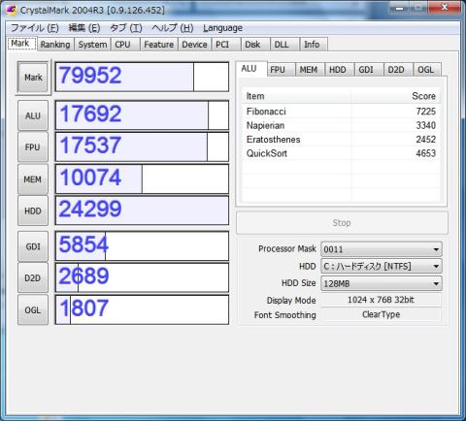Open the HDD drive dropdown
The image size is (466, 421).
[382, 267]
